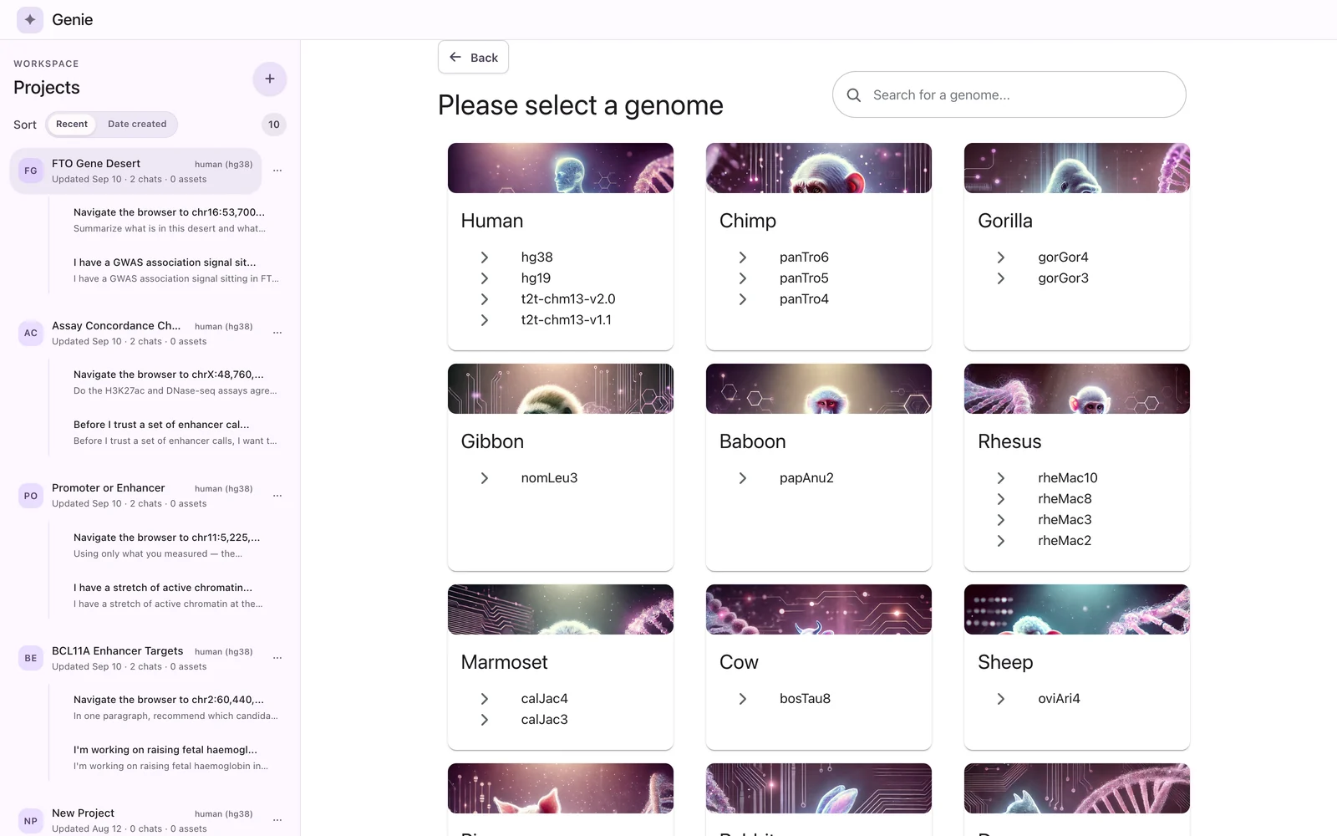Open chat 'Before I trust a set of enhancer cal...'
The width and height of the screenshot is (1337, 836).
[x=175, y=432]
